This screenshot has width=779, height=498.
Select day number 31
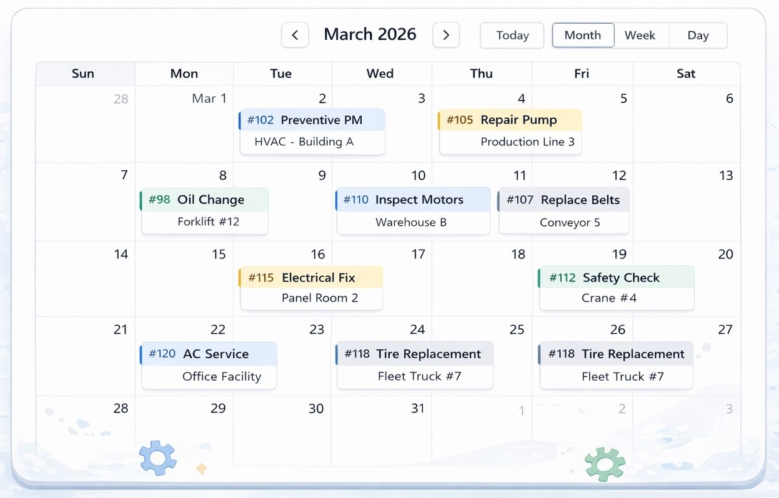[418, 409]
